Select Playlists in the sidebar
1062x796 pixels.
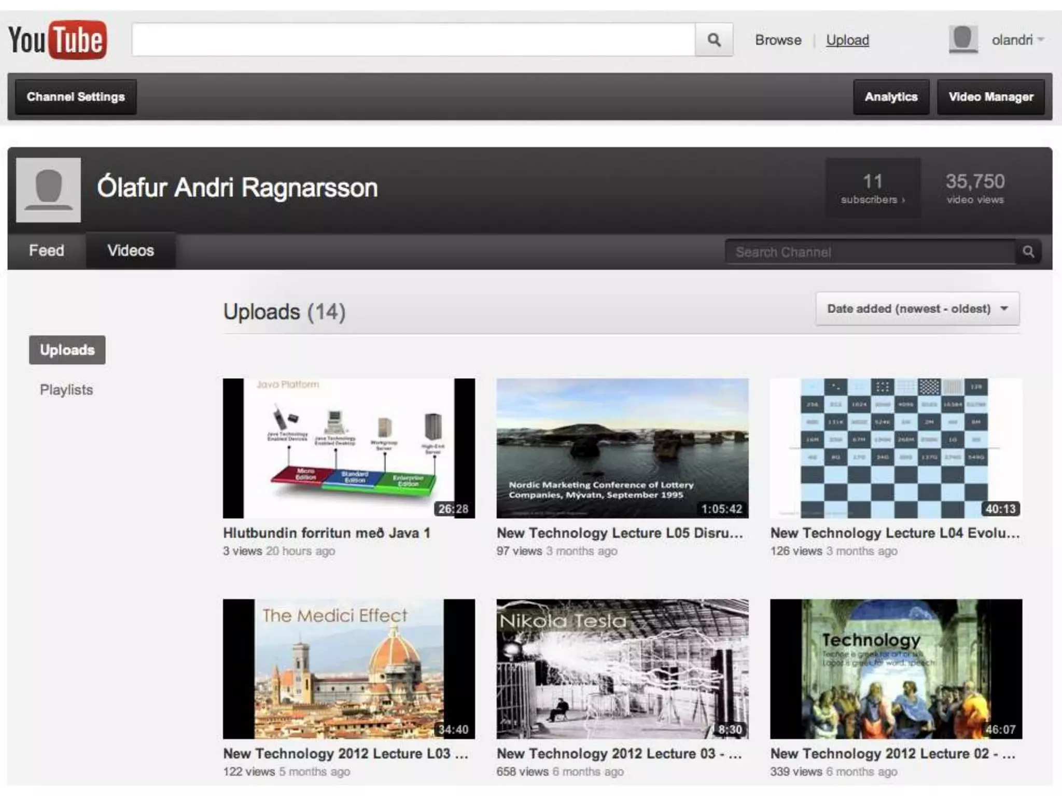[x=66, y=390]
